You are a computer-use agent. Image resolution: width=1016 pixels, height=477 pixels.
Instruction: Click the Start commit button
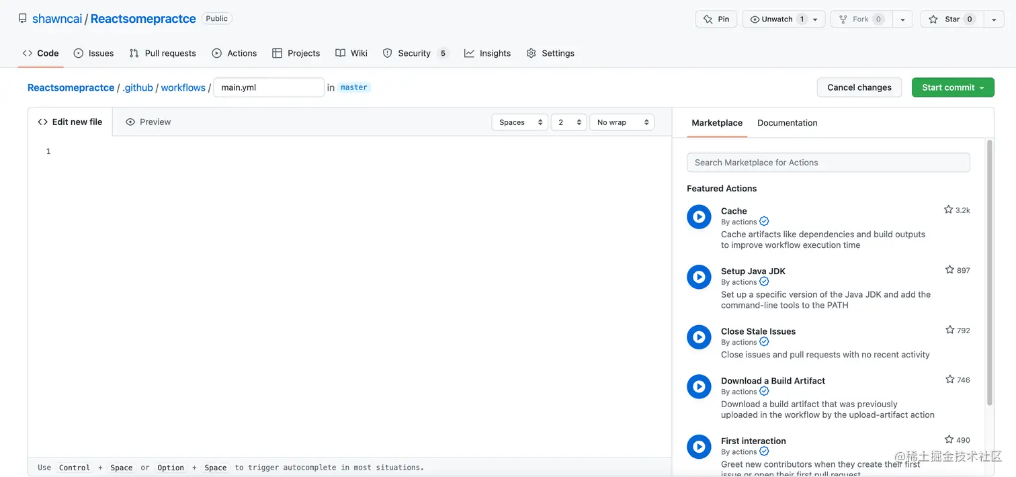[x=953, y=87]
